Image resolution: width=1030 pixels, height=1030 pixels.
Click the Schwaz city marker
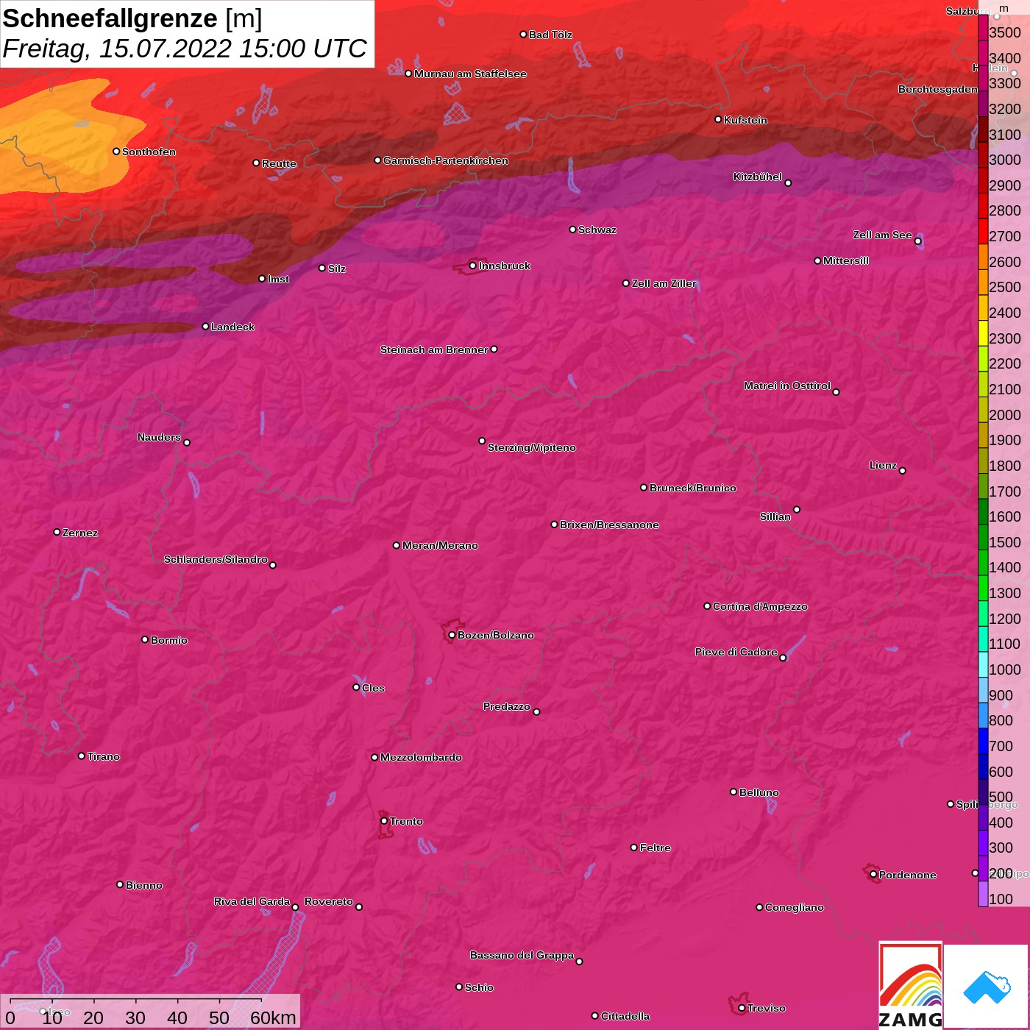point(572,230)
